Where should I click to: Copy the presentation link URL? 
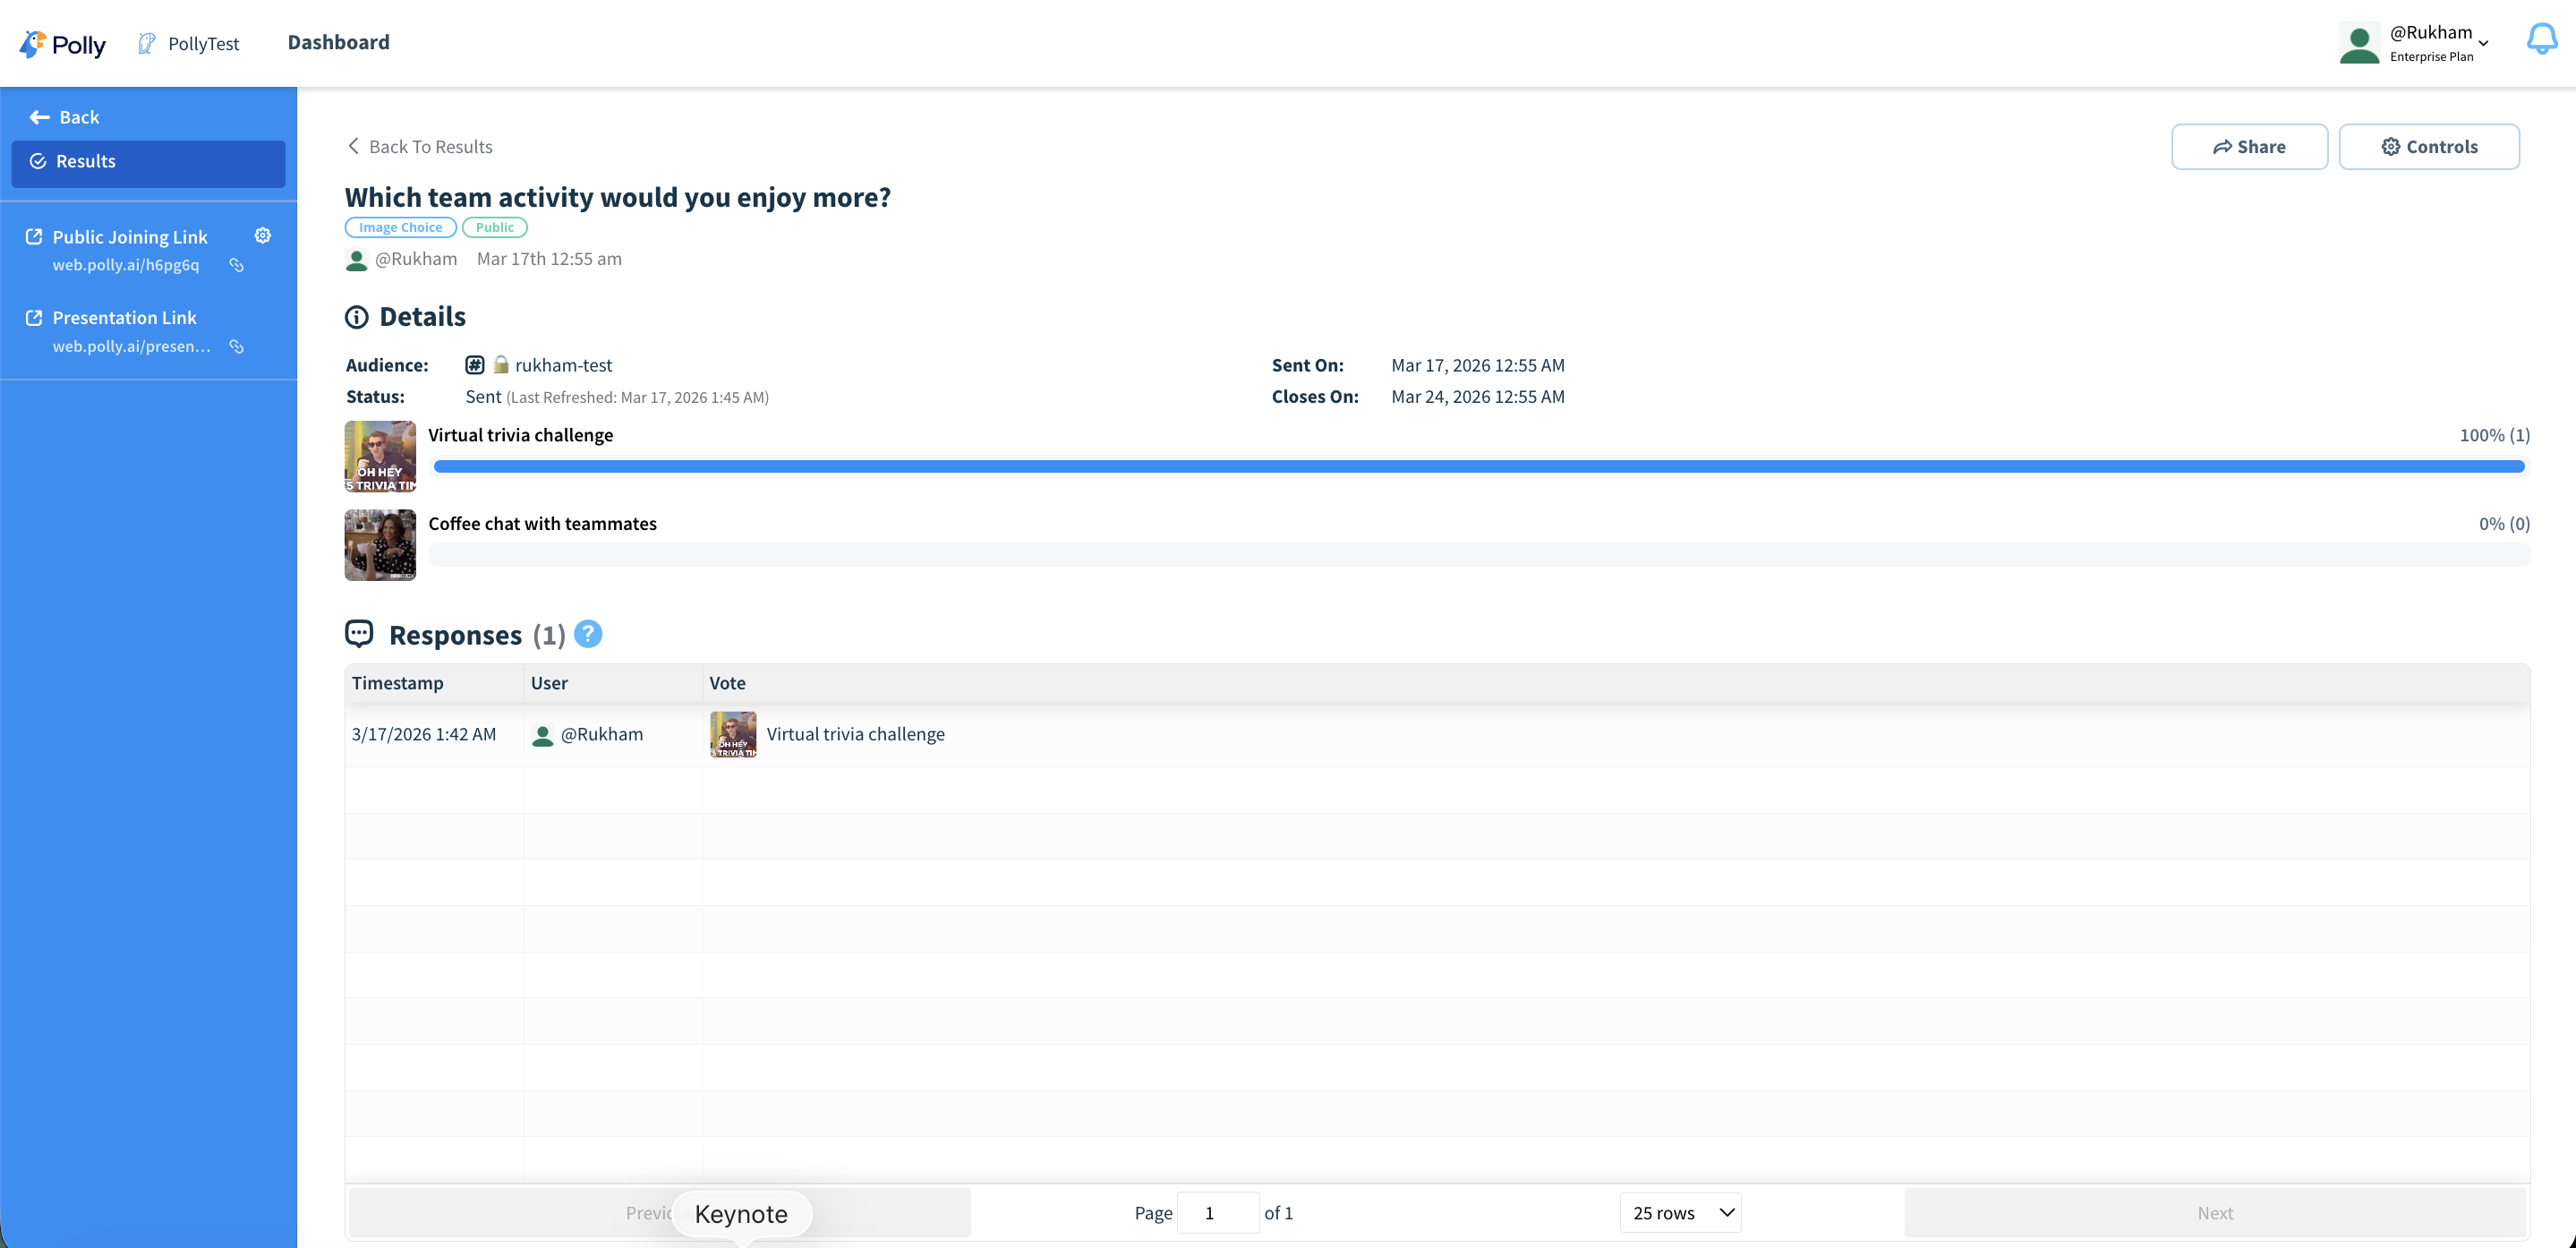237,347
